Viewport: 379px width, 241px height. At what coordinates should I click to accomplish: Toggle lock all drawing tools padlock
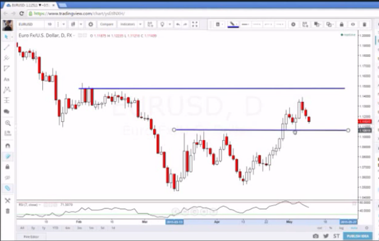7,167
